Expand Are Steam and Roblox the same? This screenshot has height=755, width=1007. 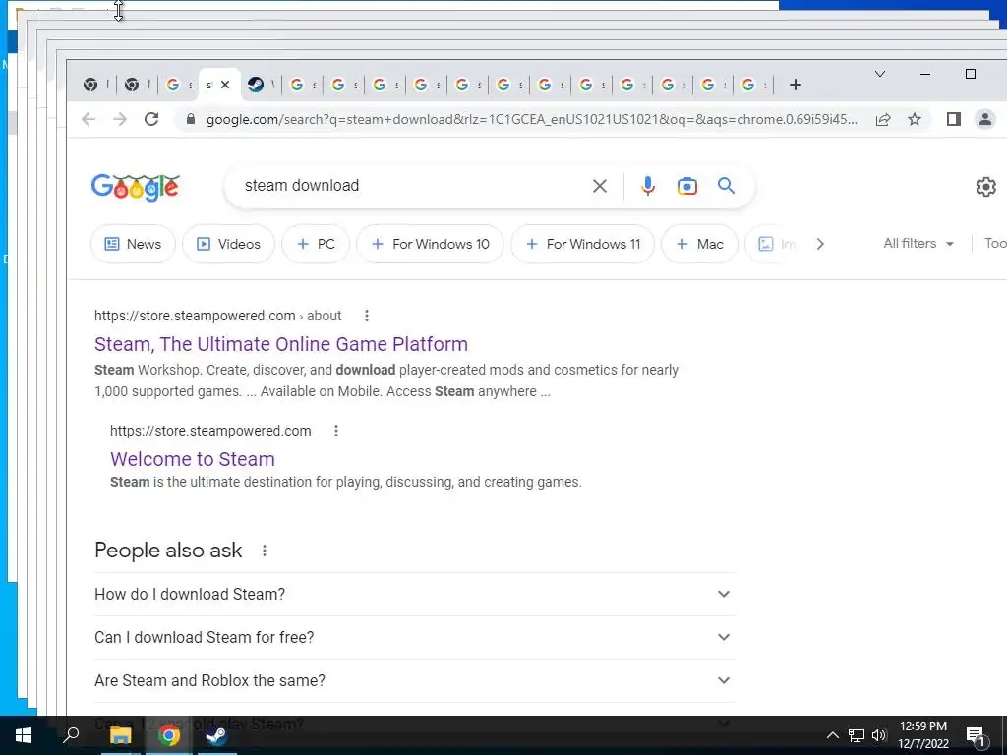[414, 680]
